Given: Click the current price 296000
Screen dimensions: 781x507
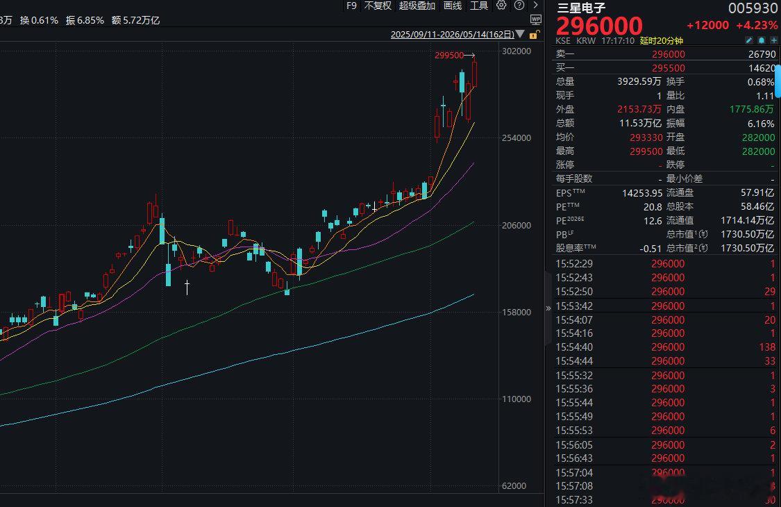Looking at the screenshot, I should pos(599,26).
